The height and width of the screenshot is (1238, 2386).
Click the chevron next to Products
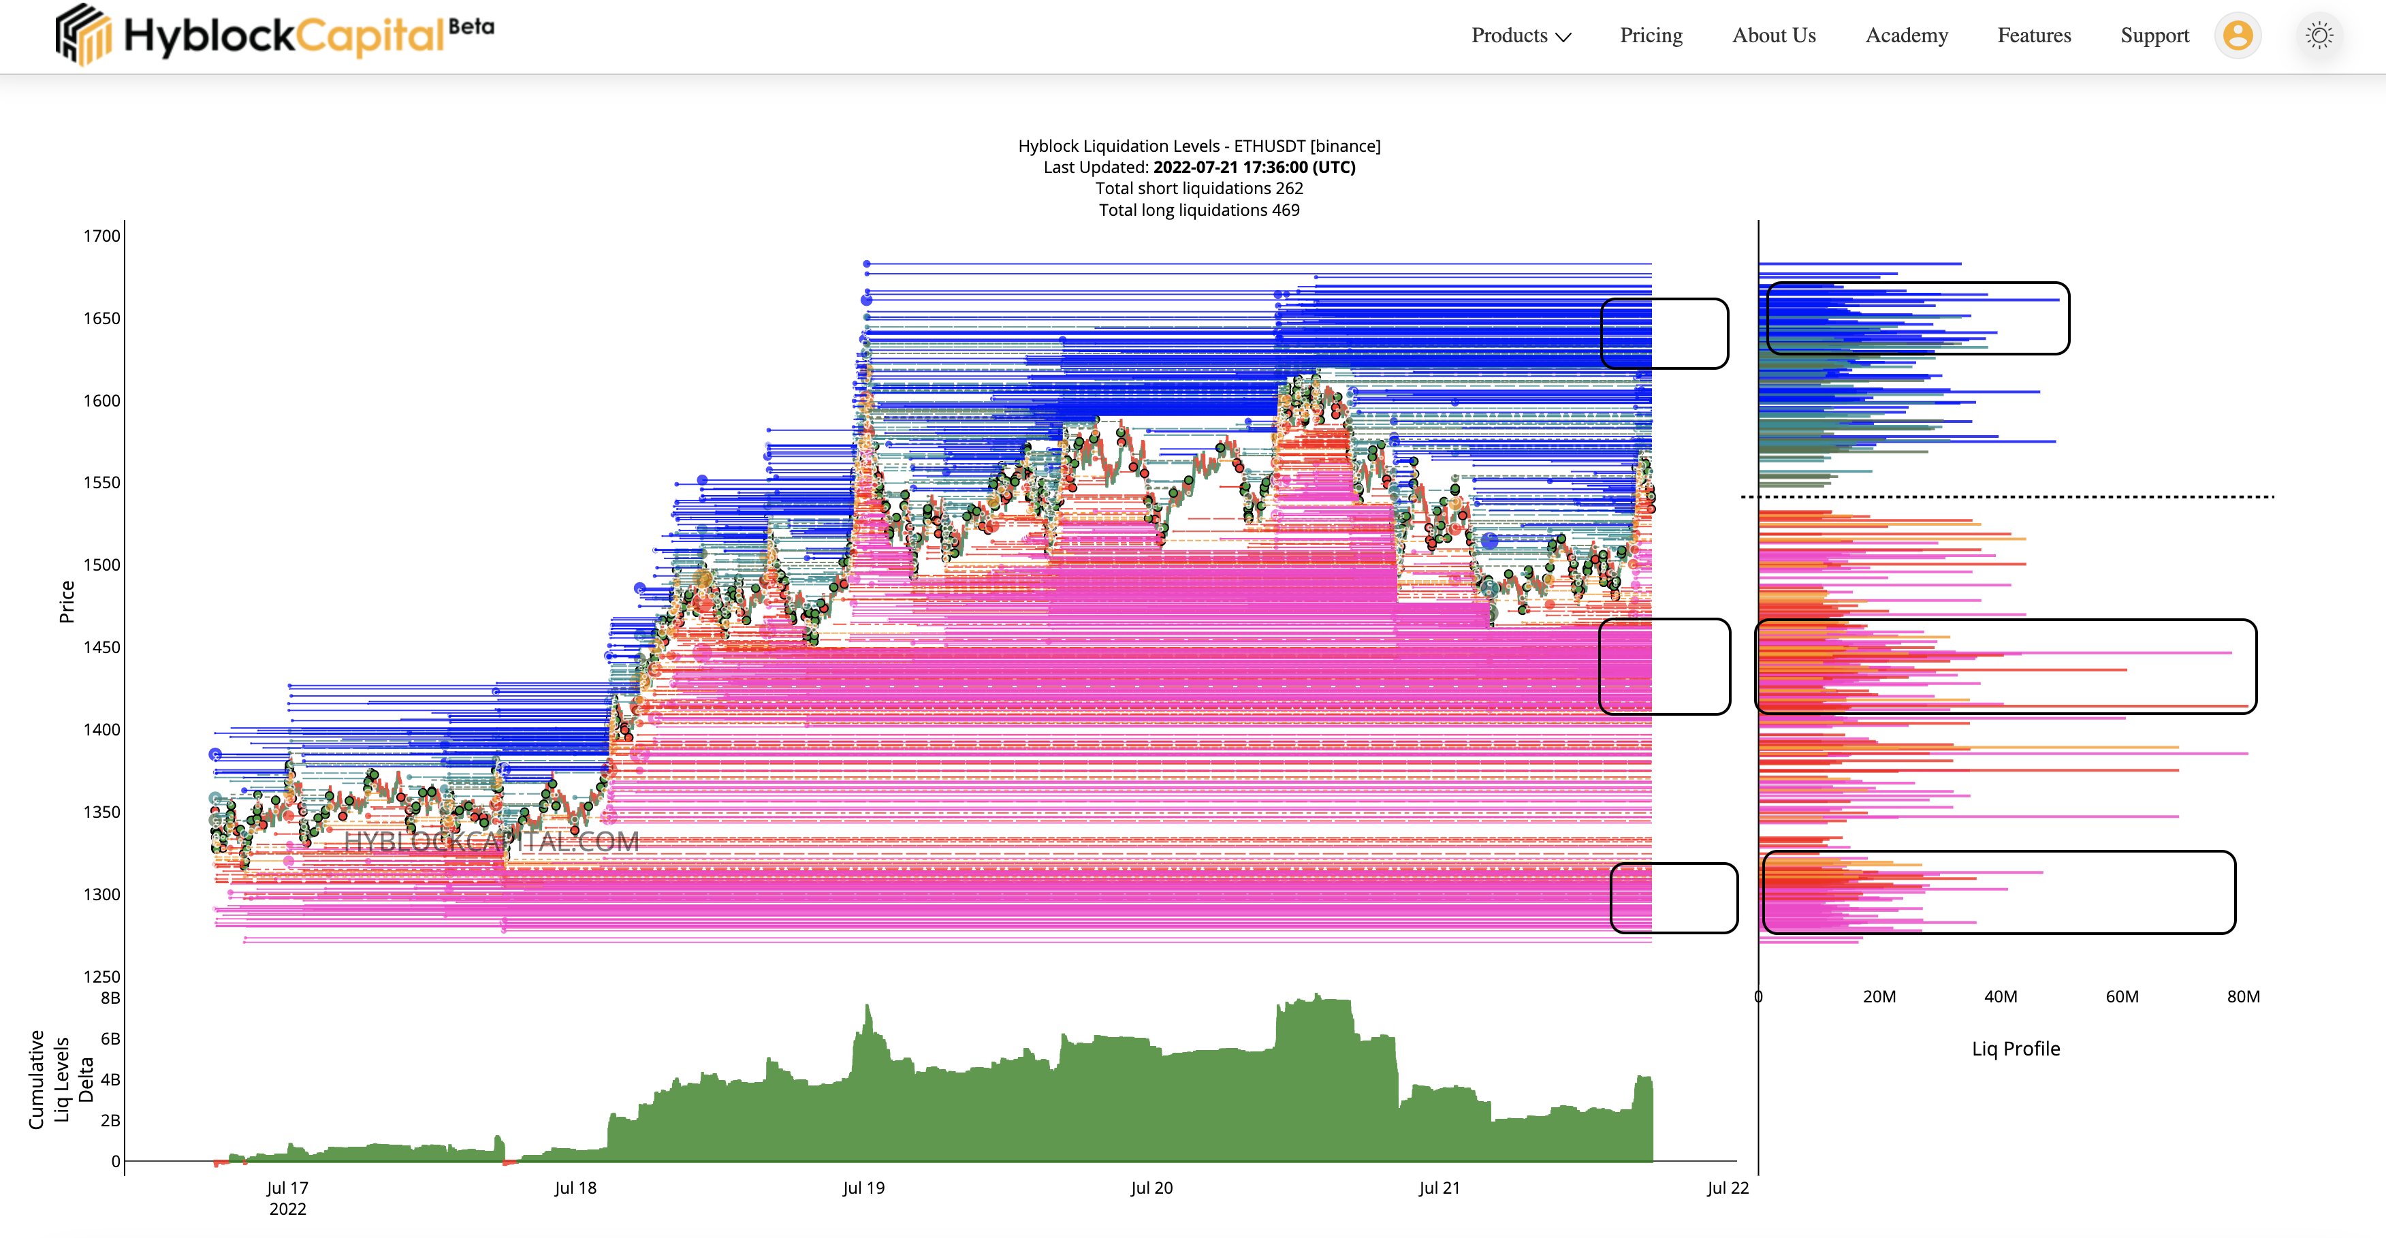point(1563,37)
